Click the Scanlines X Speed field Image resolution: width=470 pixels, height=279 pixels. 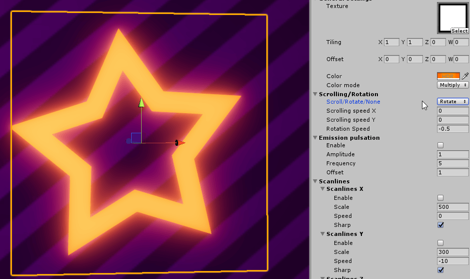pos(452,216)
